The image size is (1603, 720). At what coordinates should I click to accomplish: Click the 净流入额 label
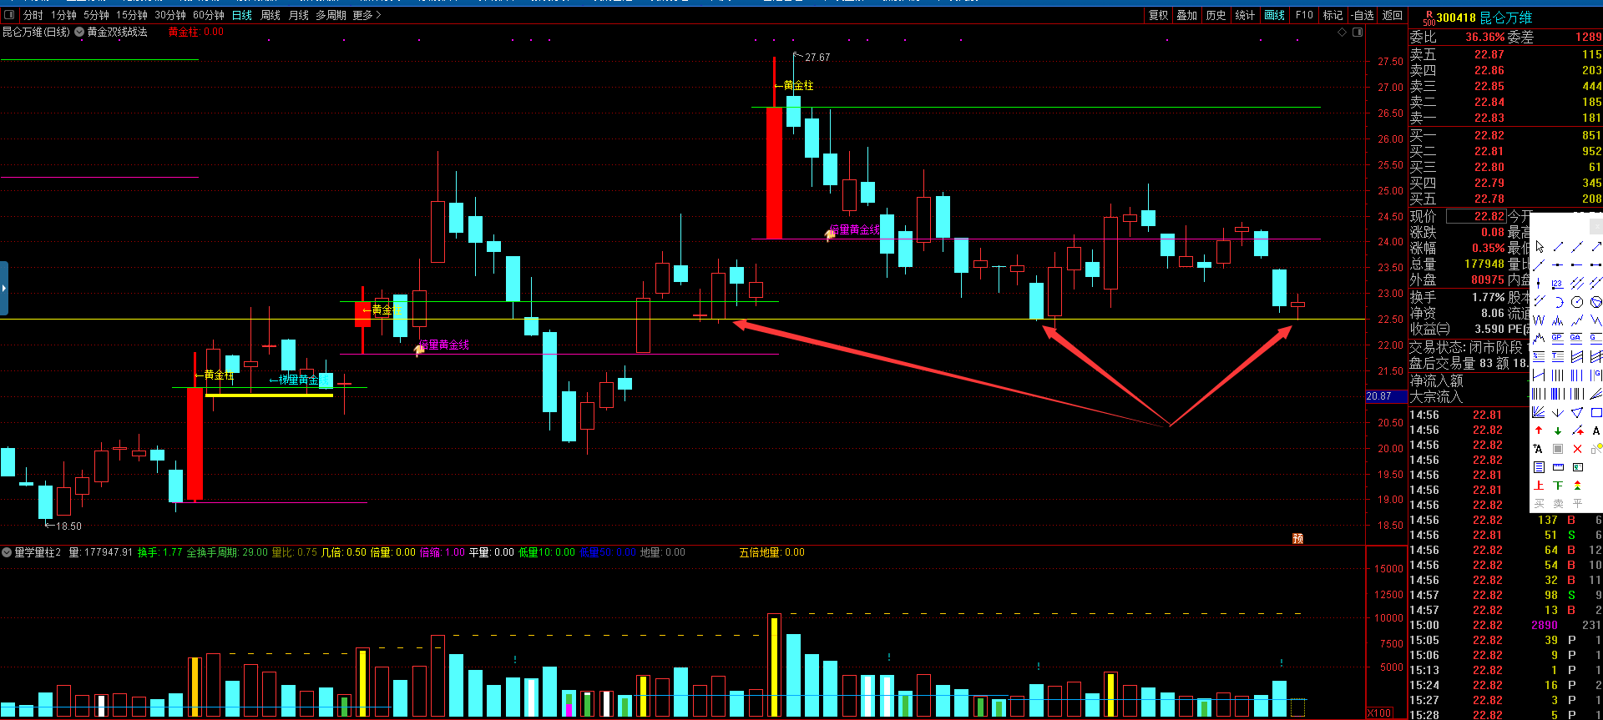[1437, 380]
